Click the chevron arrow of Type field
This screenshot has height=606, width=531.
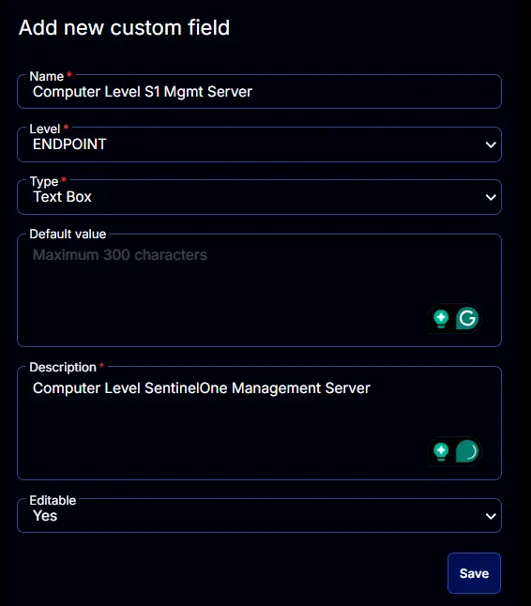(x=491, y=197)
